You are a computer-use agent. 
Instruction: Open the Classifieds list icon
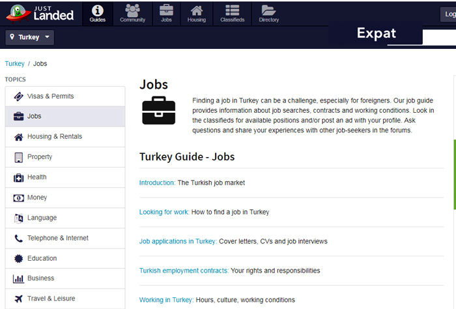pos(232,10)
